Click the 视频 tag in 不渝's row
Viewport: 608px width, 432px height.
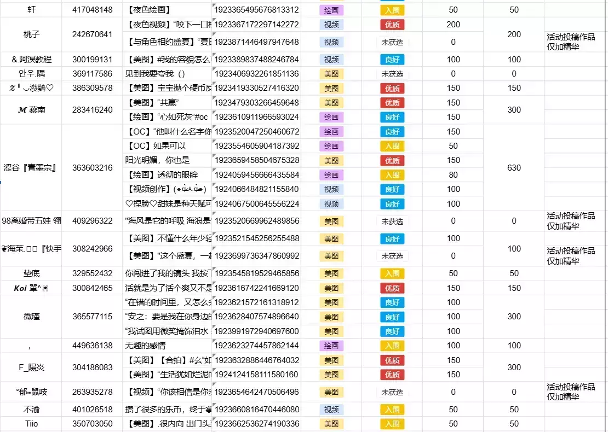[x=331, y=410]
